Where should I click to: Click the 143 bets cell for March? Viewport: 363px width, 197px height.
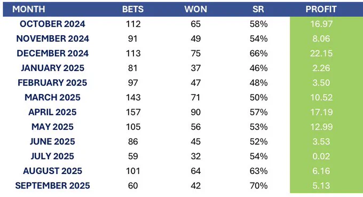coord(133,98)
